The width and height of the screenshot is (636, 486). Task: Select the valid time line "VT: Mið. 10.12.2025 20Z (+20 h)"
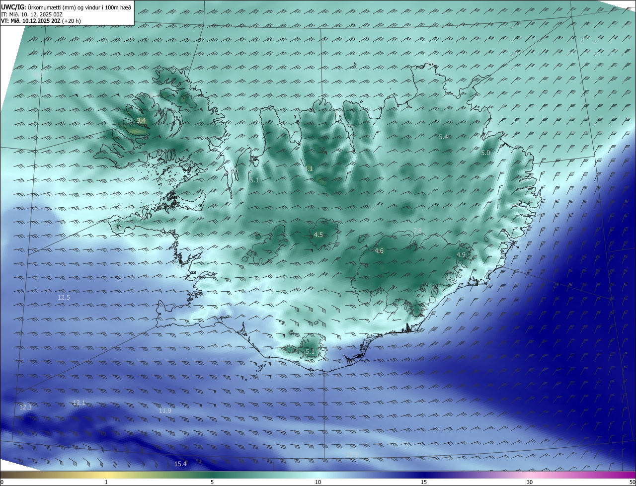(x=41, y=21)
